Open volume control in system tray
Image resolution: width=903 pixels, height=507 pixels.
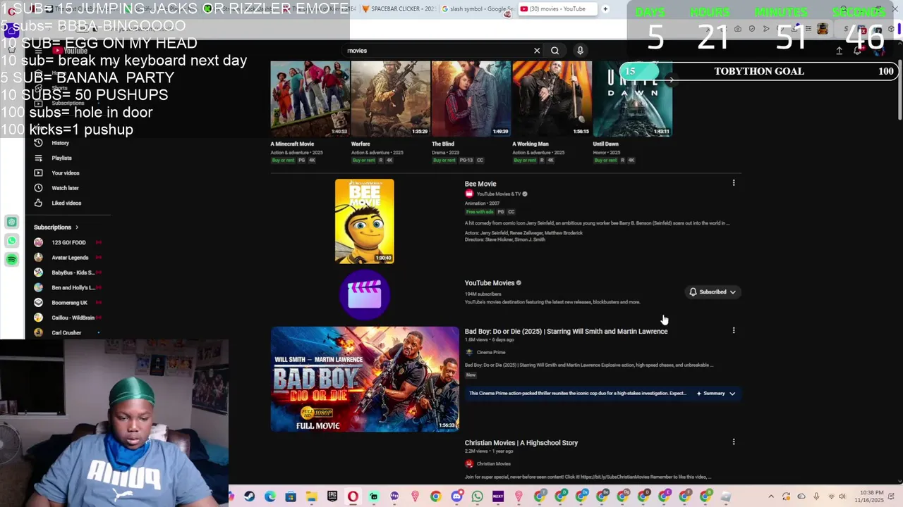(x=842, y=496)
